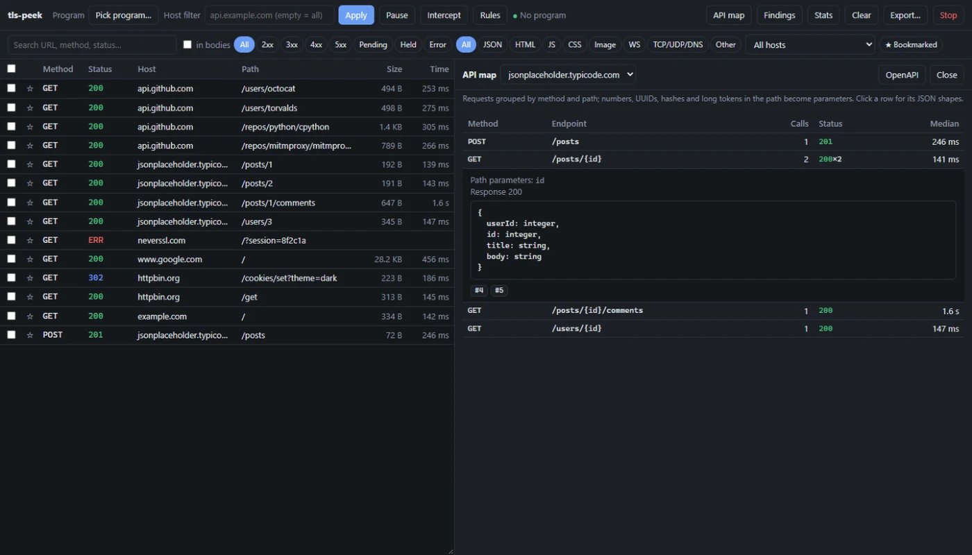972x555 pixels.
Task: Bookmark the example.com request row
Action: [30, 316]
